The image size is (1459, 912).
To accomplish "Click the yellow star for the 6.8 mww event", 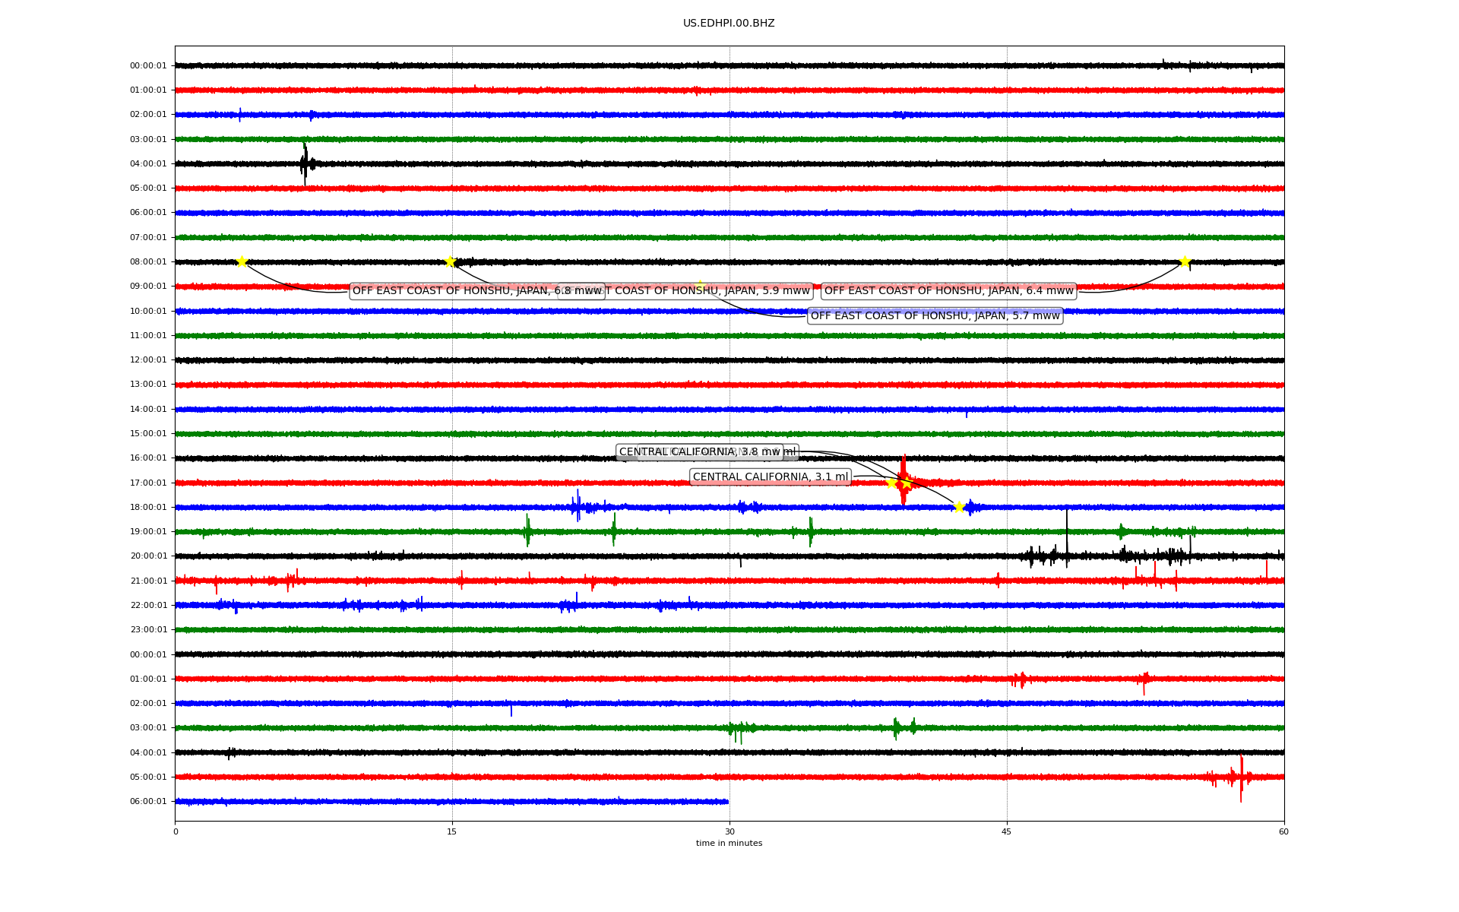I will pos(242,261).
